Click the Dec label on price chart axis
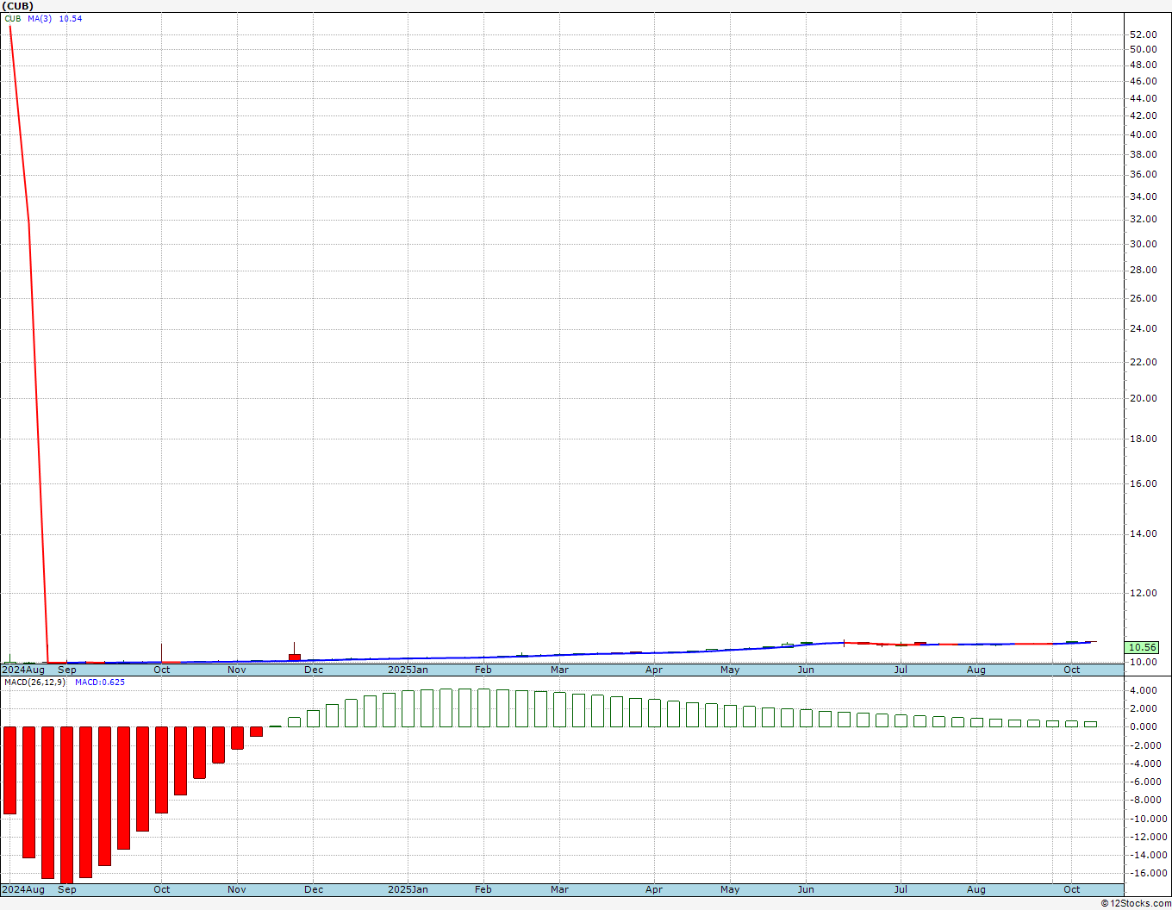This screenshot has height=910, width=1172. click(314, 670)
